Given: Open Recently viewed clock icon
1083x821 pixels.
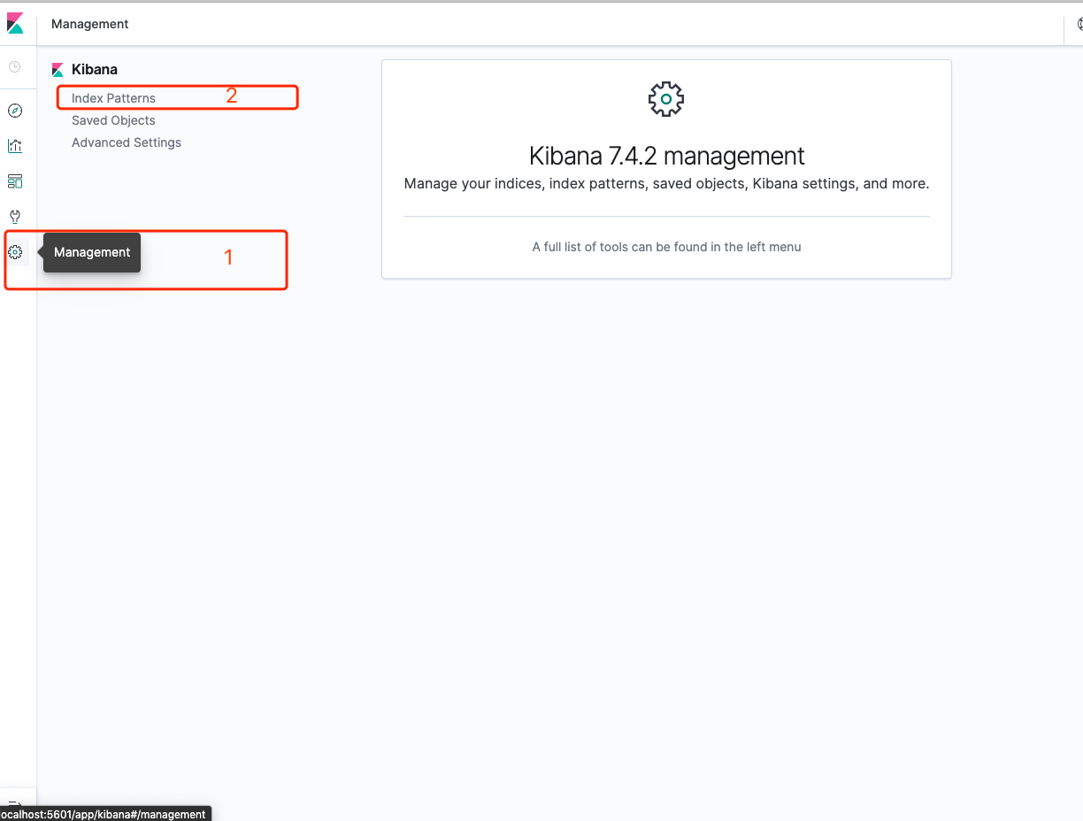Looking at the screenshot, I should coord(15,67).
